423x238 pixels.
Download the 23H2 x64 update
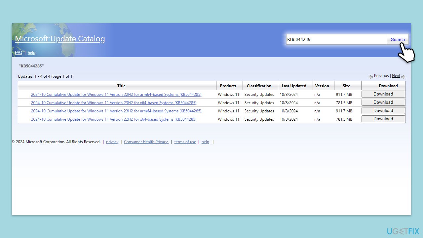tap(383, 102)
